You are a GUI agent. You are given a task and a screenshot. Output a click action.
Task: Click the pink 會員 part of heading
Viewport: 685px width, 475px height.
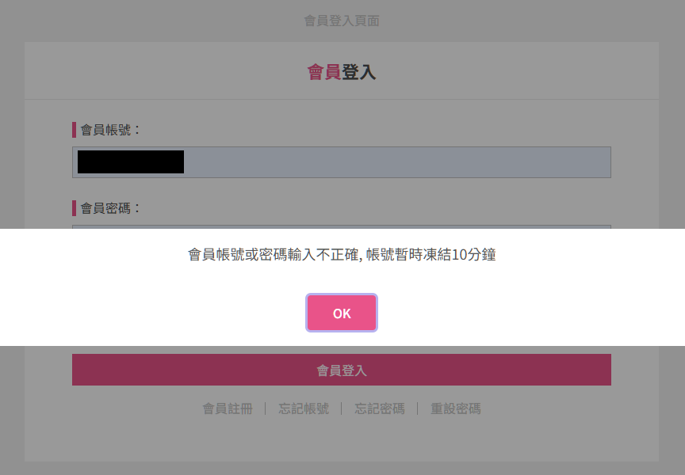(324, 72)
